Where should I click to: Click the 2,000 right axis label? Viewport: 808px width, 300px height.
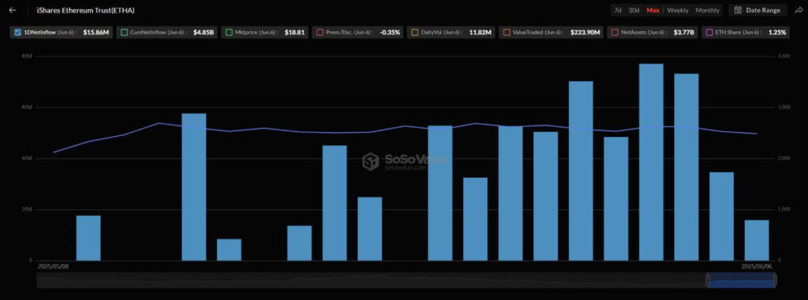coord(784,158)
